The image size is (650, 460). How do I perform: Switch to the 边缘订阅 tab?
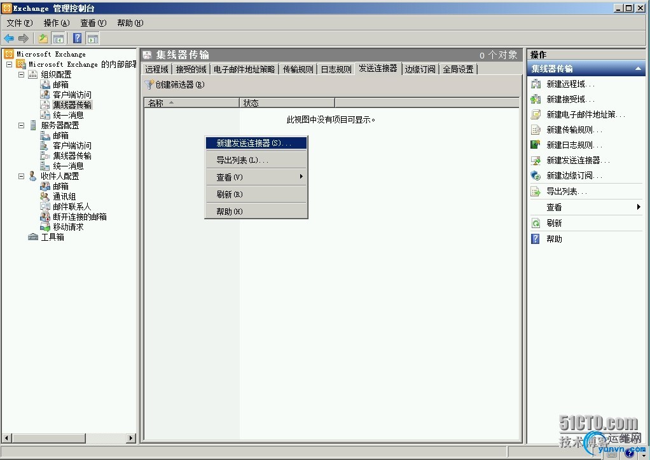pyautogui.click(x=420, y=69)
